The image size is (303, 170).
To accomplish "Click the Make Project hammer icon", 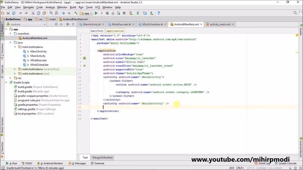I will point(76,13).
